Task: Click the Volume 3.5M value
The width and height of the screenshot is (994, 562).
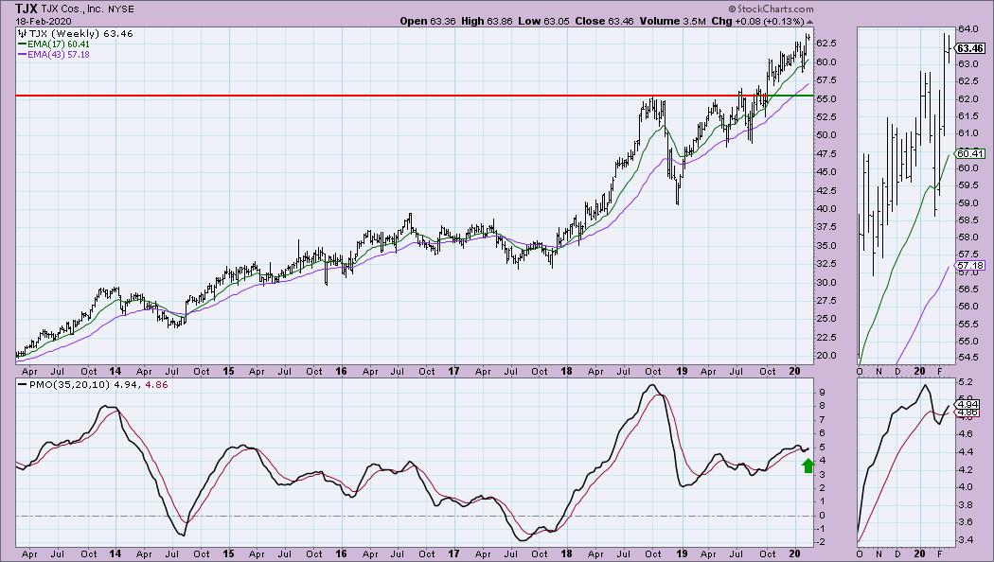Action: [x=672, y=21]
